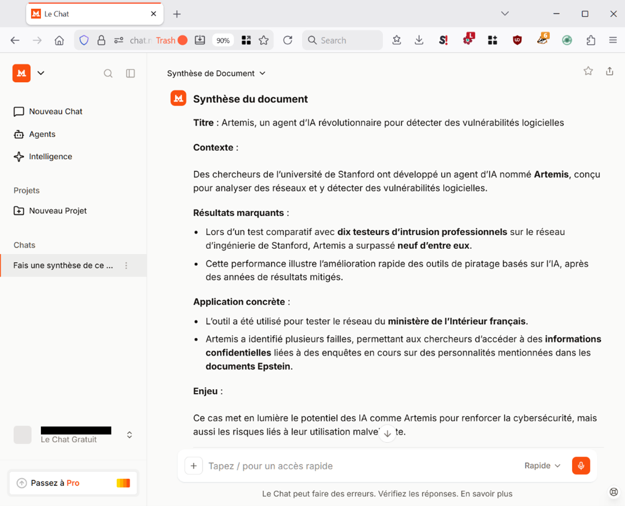
Task: Expand the account plan switcher next to Le Chat Gratuit
Action: click(x=129, y=434)
